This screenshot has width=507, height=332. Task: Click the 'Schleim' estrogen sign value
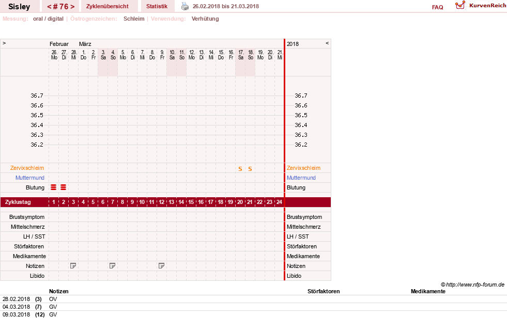click(x=134, y=19)
